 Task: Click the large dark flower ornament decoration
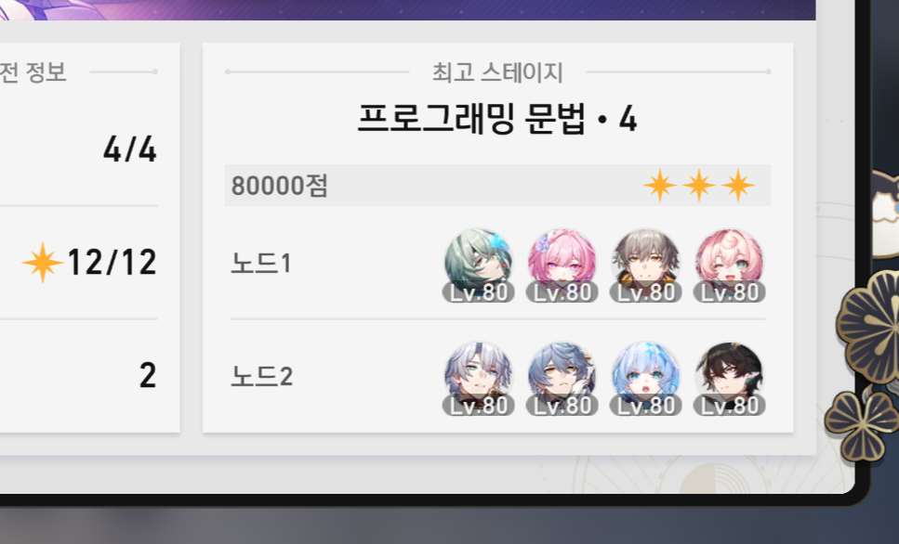[x=867, y=331]
